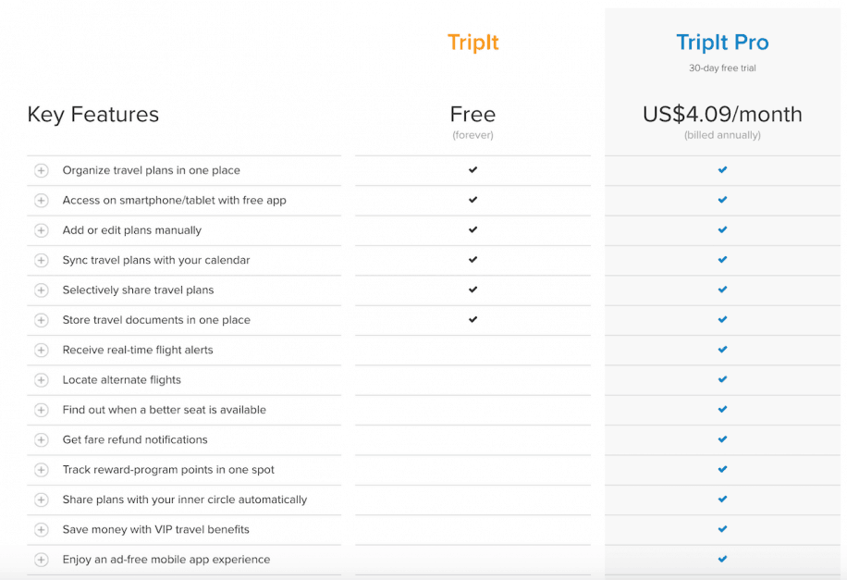Click the Free column checkmark for 'Organize travel plans'
The width and height of the screenshot is (847, 580).
(x=473, y=170)
